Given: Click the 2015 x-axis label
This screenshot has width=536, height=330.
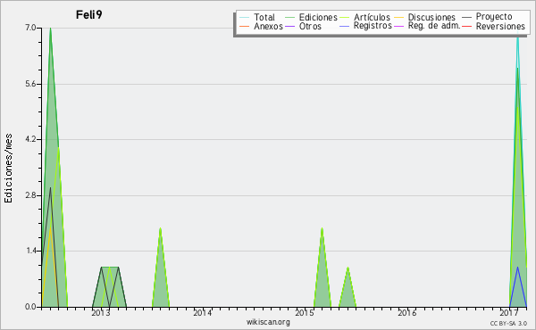Looking at the screenshot, I should pyautogui.click(x=305, y=313).
